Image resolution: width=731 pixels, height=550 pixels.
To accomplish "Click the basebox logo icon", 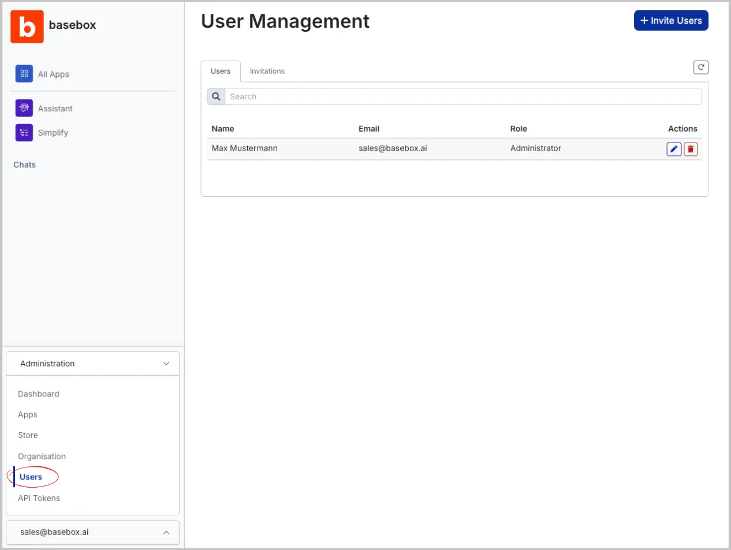I will (27, 27).
